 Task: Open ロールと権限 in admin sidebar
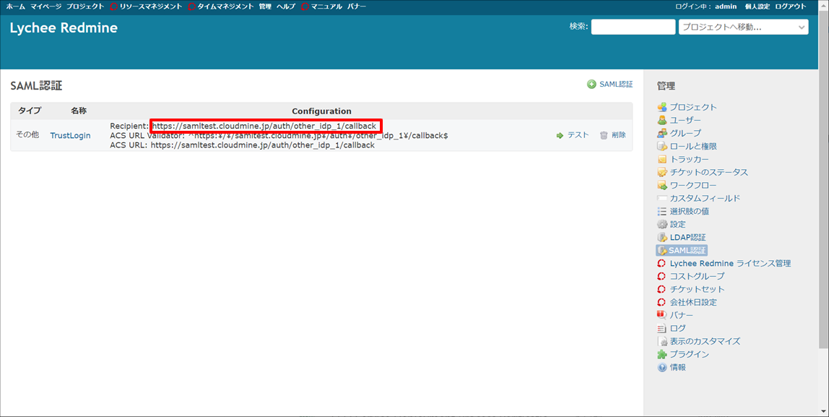click(693, 146)
